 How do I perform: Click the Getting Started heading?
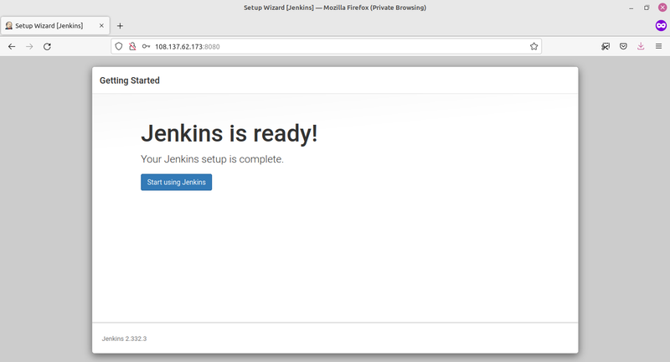click(x=130, y=80)
